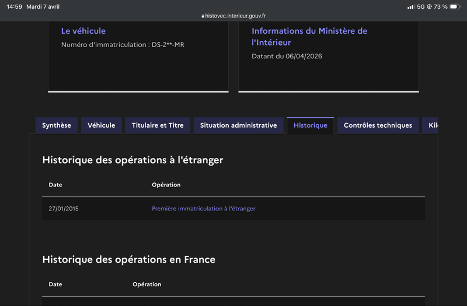This screenshot has width=467, height=306.
Task: Open the Situation administrative tab
Action: [238, 125]
